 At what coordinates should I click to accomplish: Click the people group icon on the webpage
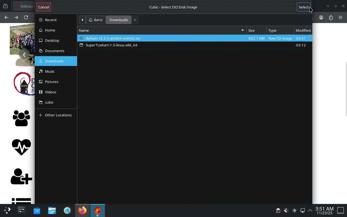pos(21,118)
